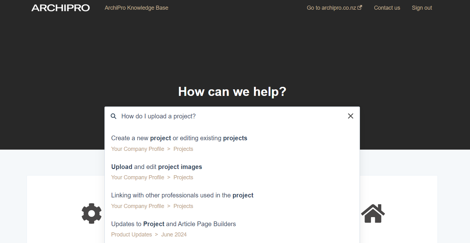Open the Your Company Profile breadcrumb under first result

pyautogui.click(x=138, y=149)
